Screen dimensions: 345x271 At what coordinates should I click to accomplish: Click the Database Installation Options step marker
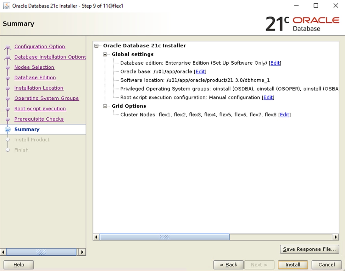pyautogui.click(x=8, y=57)
